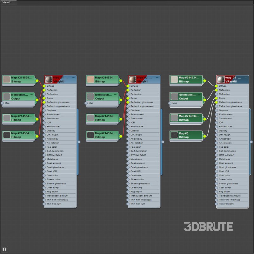Screen dimensions: 254x254
Task: Click the vray_03 node's output socket
Action: (x=251, y=142)
